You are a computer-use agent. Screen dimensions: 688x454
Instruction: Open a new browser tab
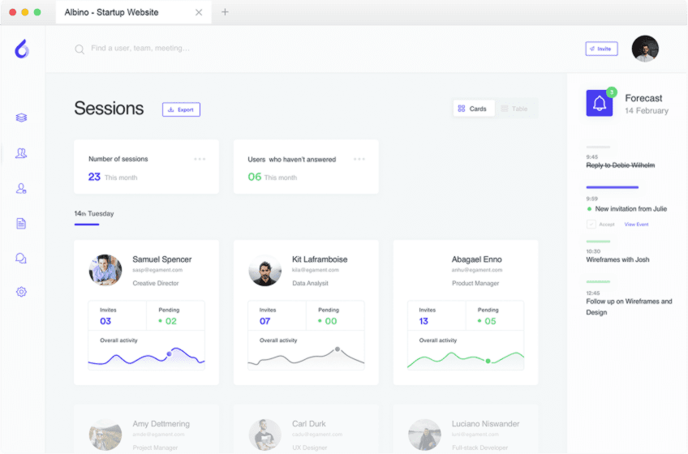point(225,12)
